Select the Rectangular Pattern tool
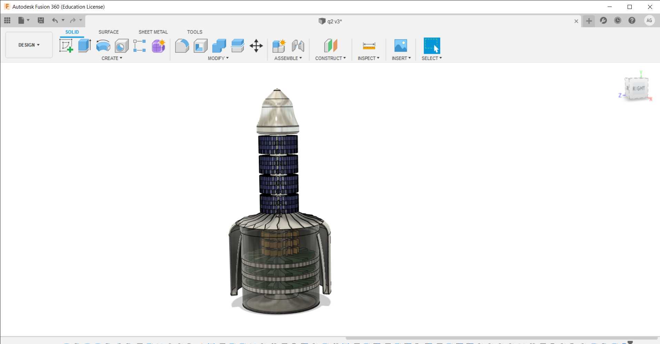 140,45
